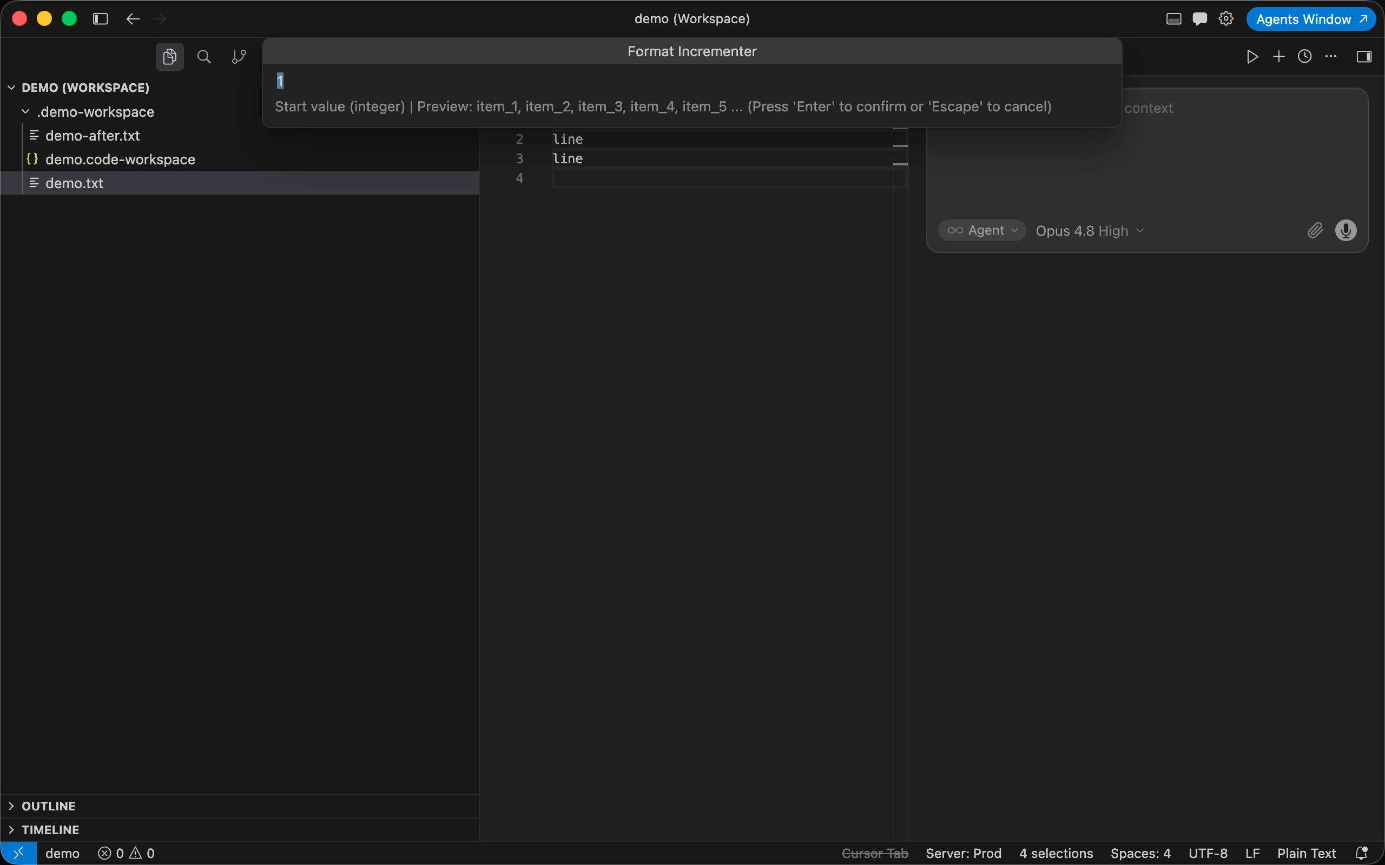Select demo.txt in the explorer
This screenshot has width=1385, height=865.
pos(240,183)
